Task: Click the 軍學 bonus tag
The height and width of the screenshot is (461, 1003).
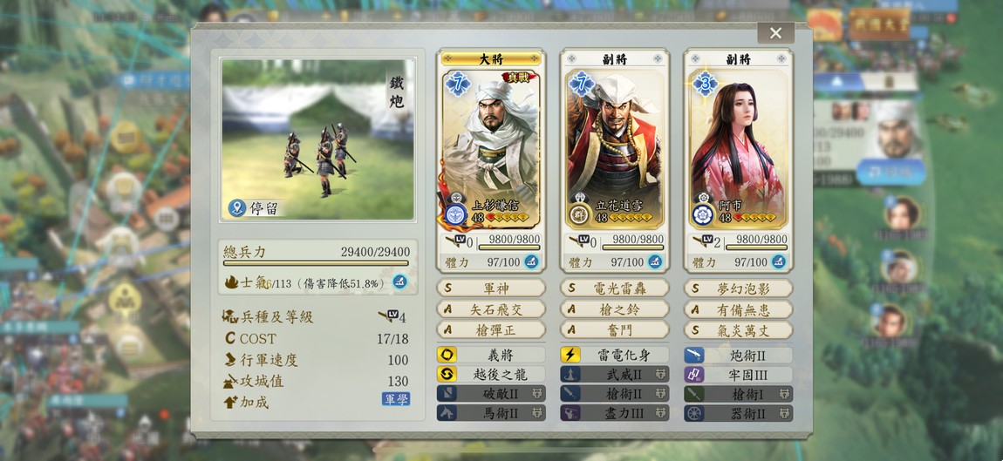Action: click(x=396, y=399)
